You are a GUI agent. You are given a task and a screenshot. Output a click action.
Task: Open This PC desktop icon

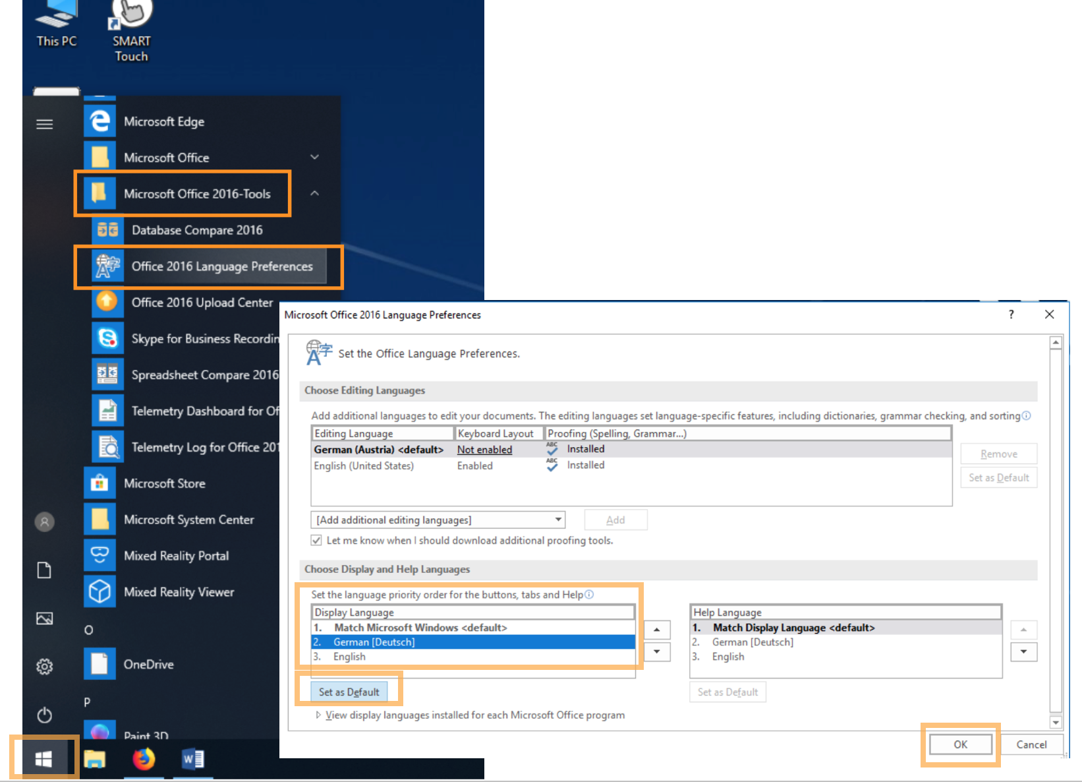pyautogui.click(x=57, y=24)
